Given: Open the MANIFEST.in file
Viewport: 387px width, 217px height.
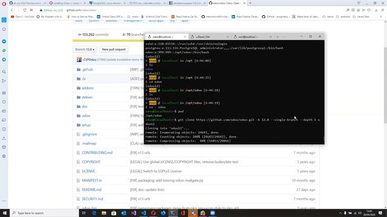Looking at the screenshot, I should point(91,180).
